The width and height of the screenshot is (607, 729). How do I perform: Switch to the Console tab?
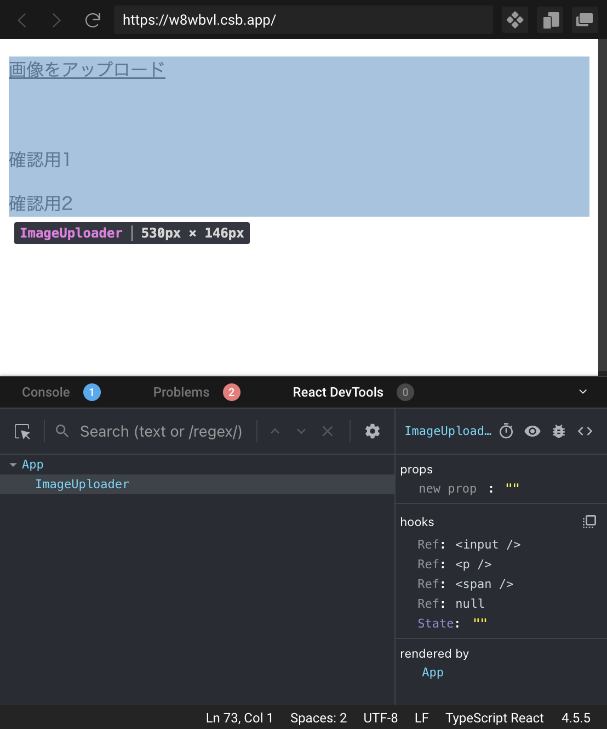[x=45, y=392]
